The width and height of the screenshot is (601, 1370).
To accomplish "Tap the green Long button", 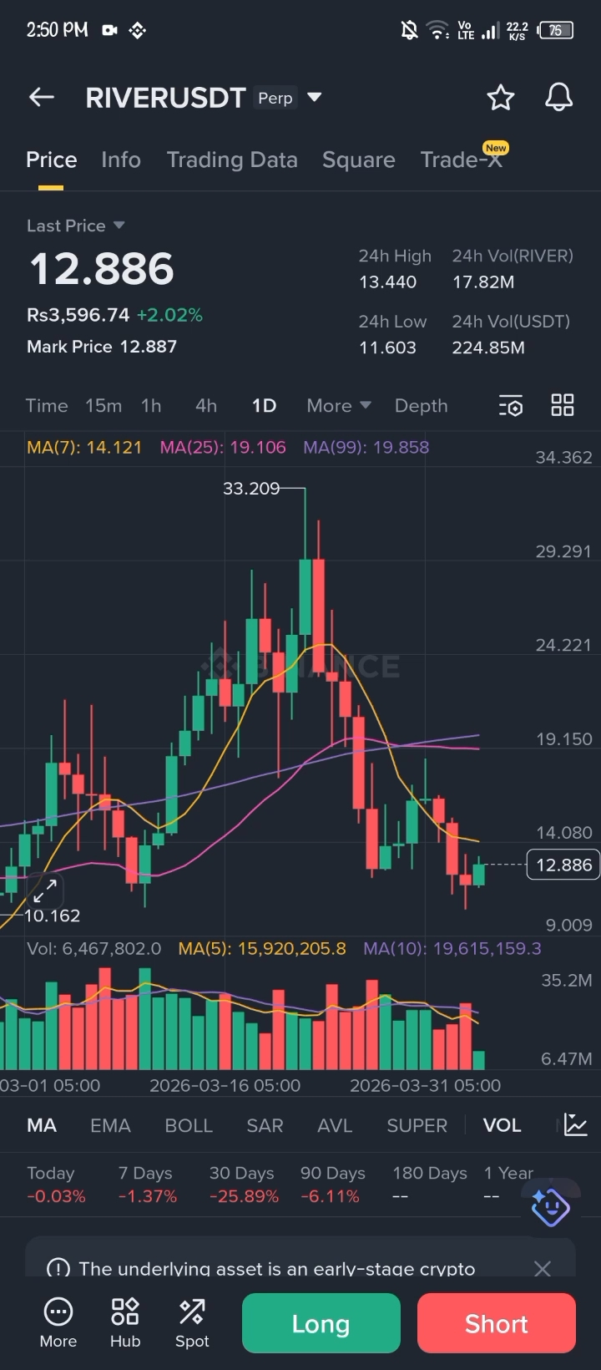I will tap(321, 1323).
